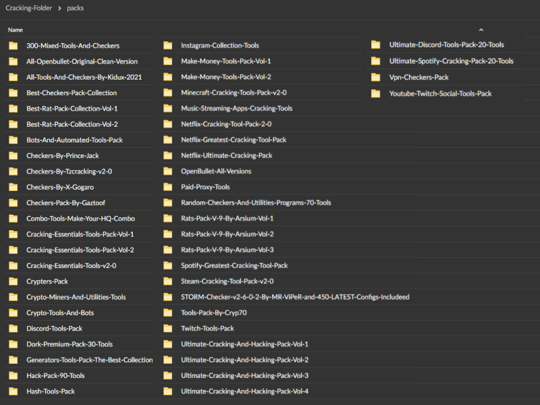540x405 pixels.
Task: Click the 300-Mixed-Tools-And-Checkers folder icon
Action: pos(13,46)
